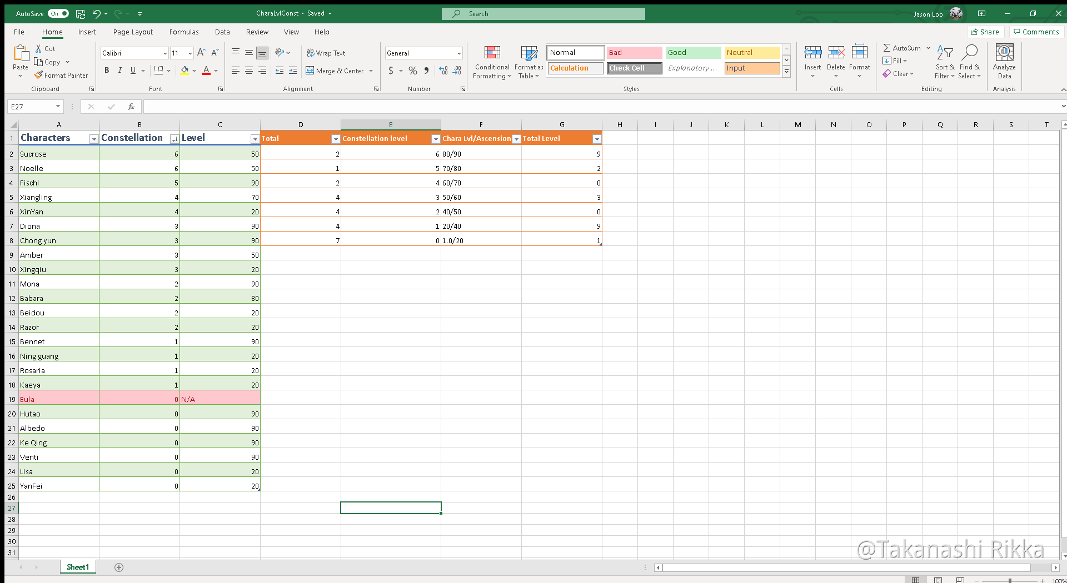Open the Page Layout tab
This screenshot has width=1067, height=583.
[133, 32]
